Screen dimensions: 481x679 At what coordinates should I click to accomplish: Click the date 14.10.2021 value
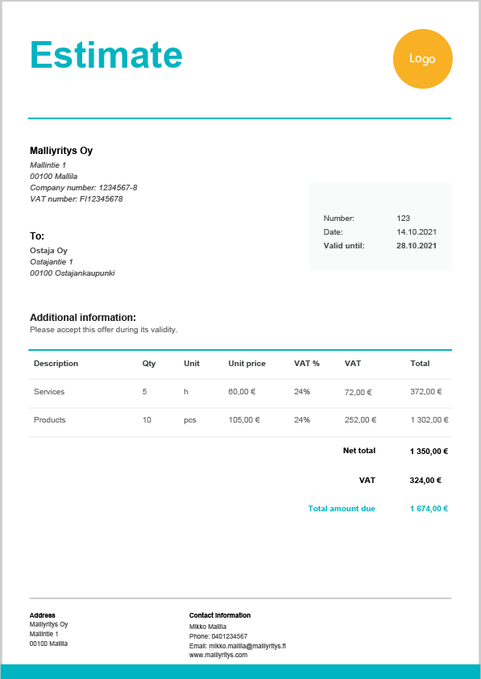417,232
